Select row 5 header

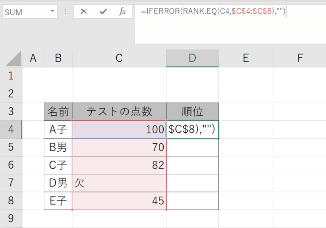point(11,147)
